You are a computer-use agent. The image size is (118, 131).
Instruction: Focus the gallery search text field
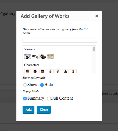(x=60, y=40)
